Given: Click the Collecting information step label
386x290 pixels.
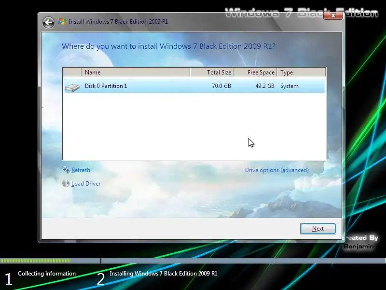Looking at the screenshot, I should [47, 274].
